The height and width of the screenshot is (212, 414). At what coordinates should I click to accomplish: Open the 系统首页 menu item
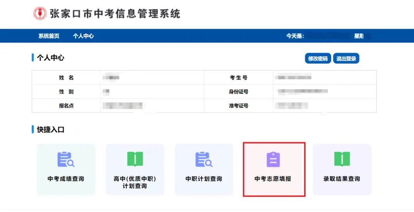tap(49, 36)
